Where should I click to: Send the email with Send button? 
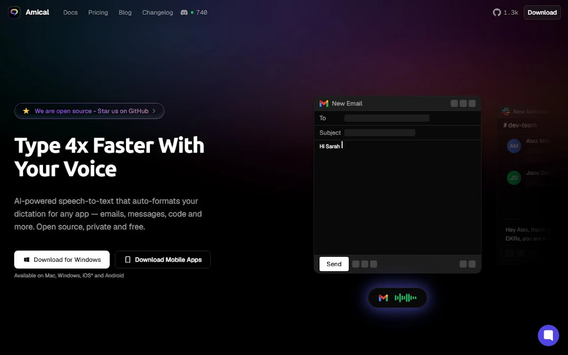(x=334, y=264)
